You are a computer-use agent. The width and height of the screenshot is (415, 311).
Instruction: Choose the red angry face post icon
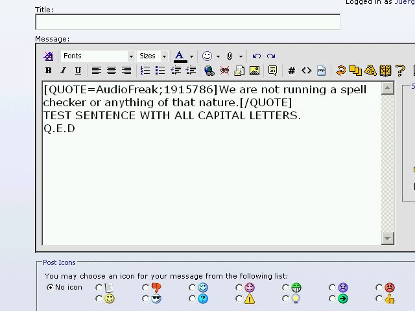tap(379, 288)
